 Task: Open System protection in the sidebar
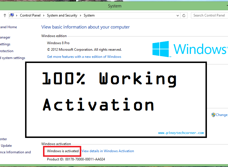[7, 51]
